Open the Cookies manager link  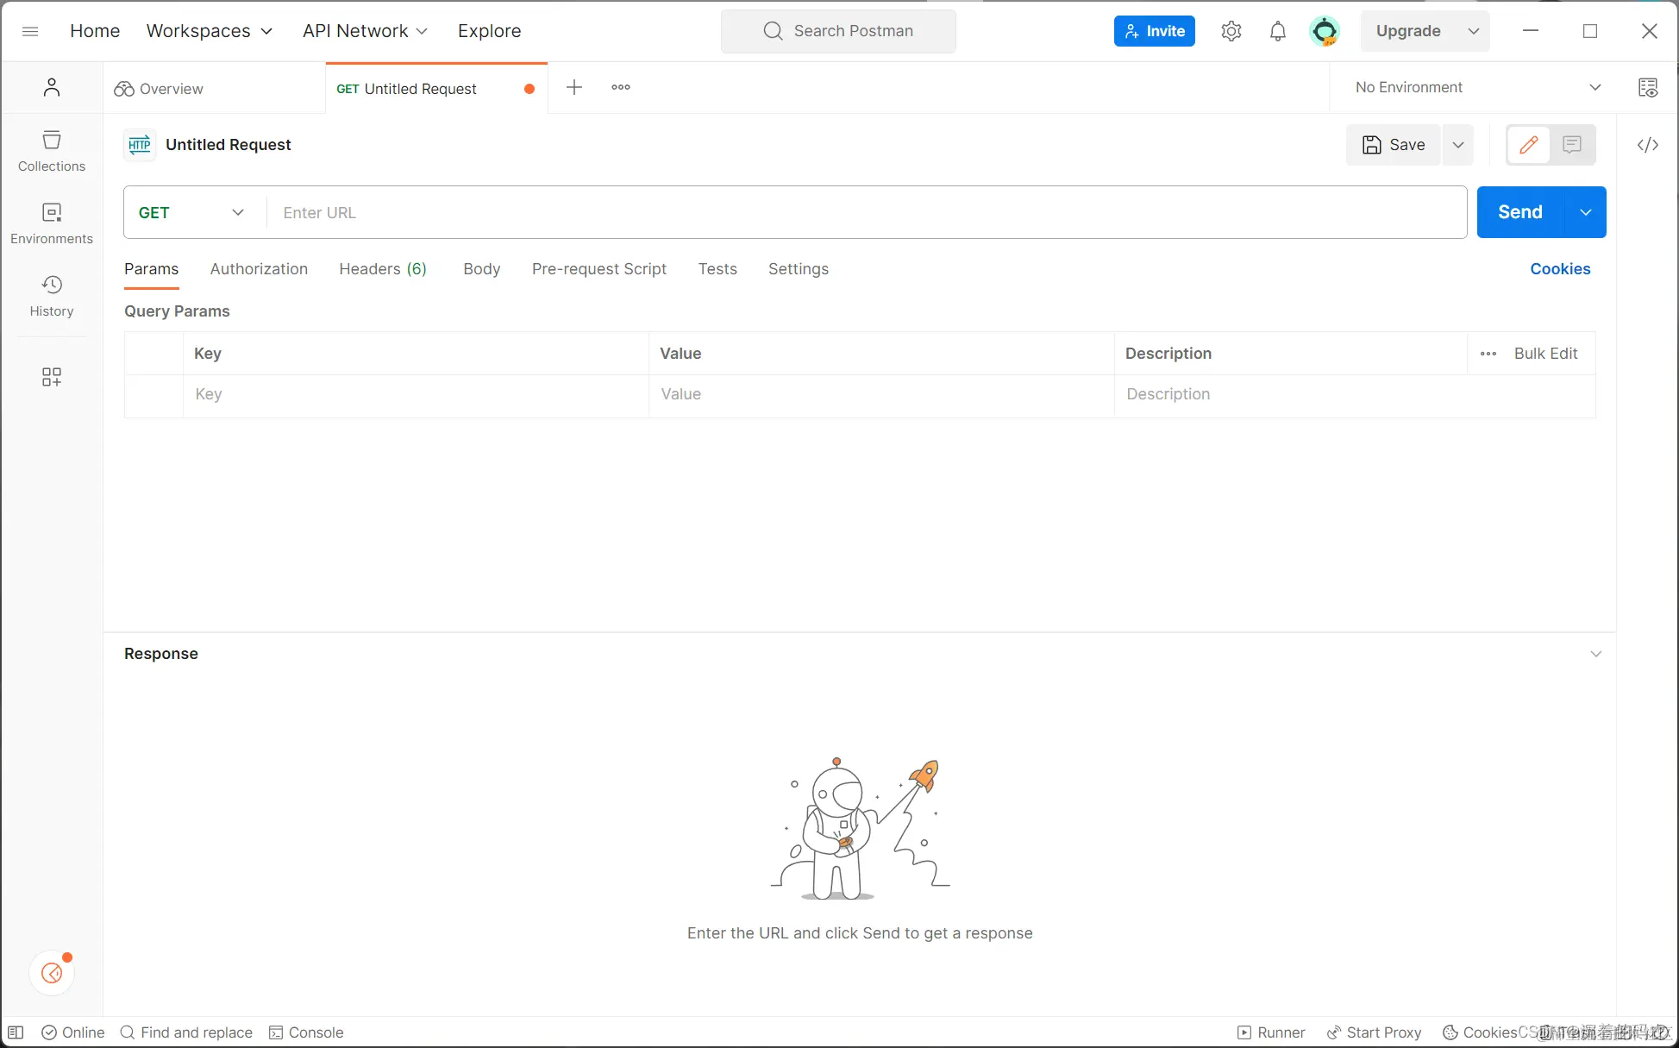tap(1560, 268)
